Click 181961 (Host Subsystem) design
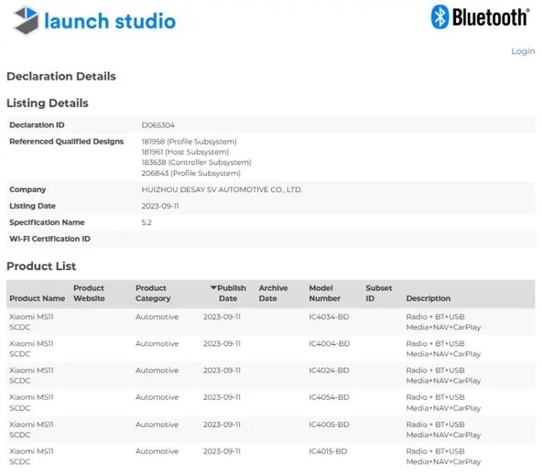Image resolution: width=543 pixels, height=473 pixels. pos(185,152)
